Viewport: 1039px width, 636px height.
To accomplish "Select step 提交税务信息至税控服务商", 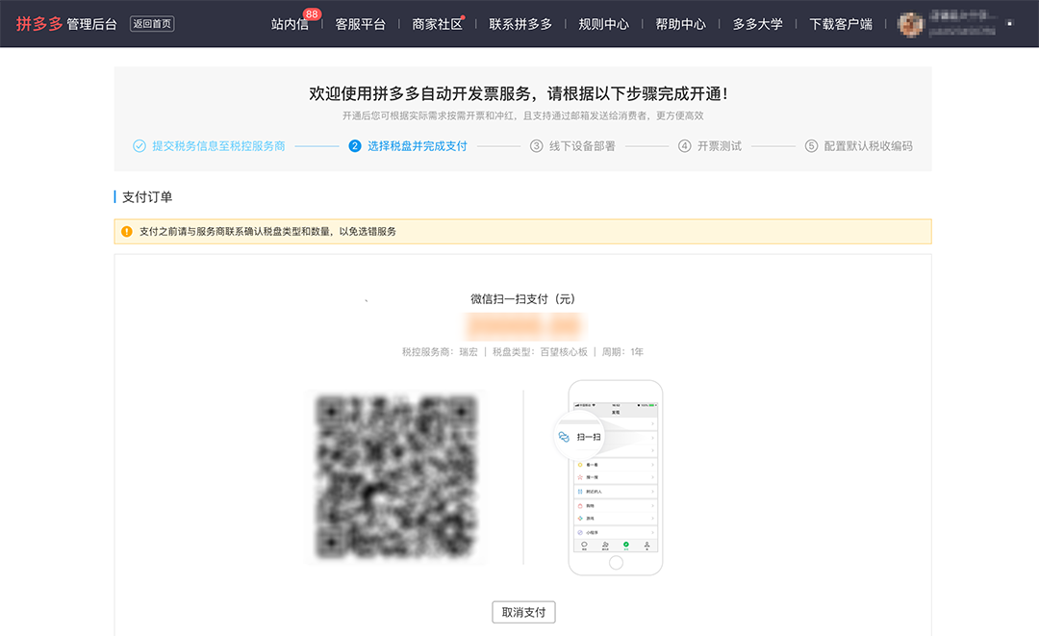I will pyautogui.click(x=218, y=145).
